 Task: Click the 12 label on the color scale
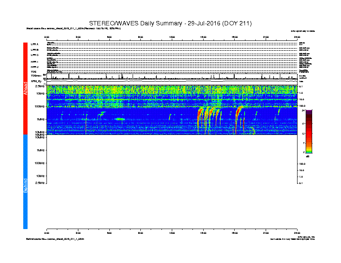[x=304, y=134]
